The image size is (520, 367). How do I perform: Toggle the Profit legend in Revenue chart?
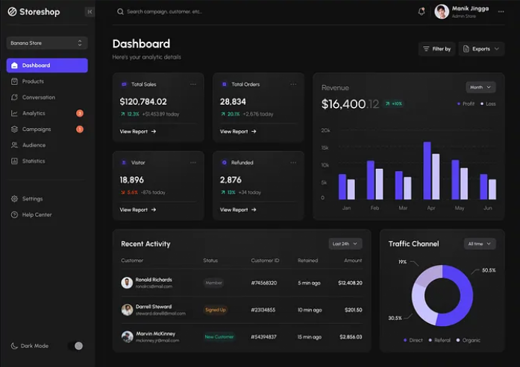[x=466, y=103]
